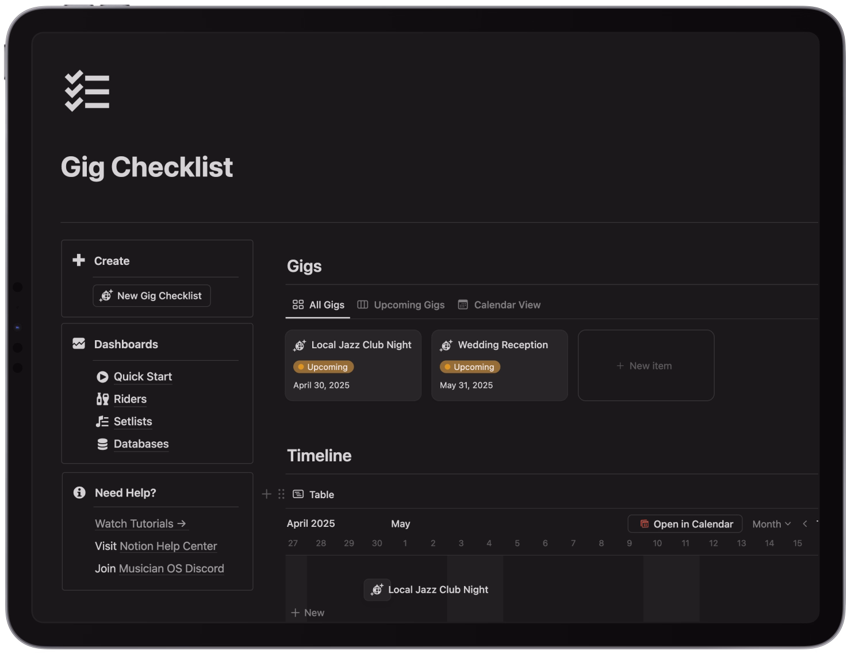This screenshot has width=851, height=655.
Task: Click the database stack icon next to Databases
Action: click(102, 444)
